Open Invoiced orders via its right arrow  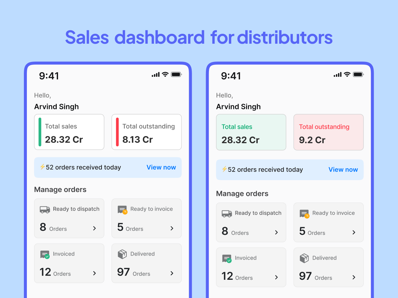tap(94, 273)
